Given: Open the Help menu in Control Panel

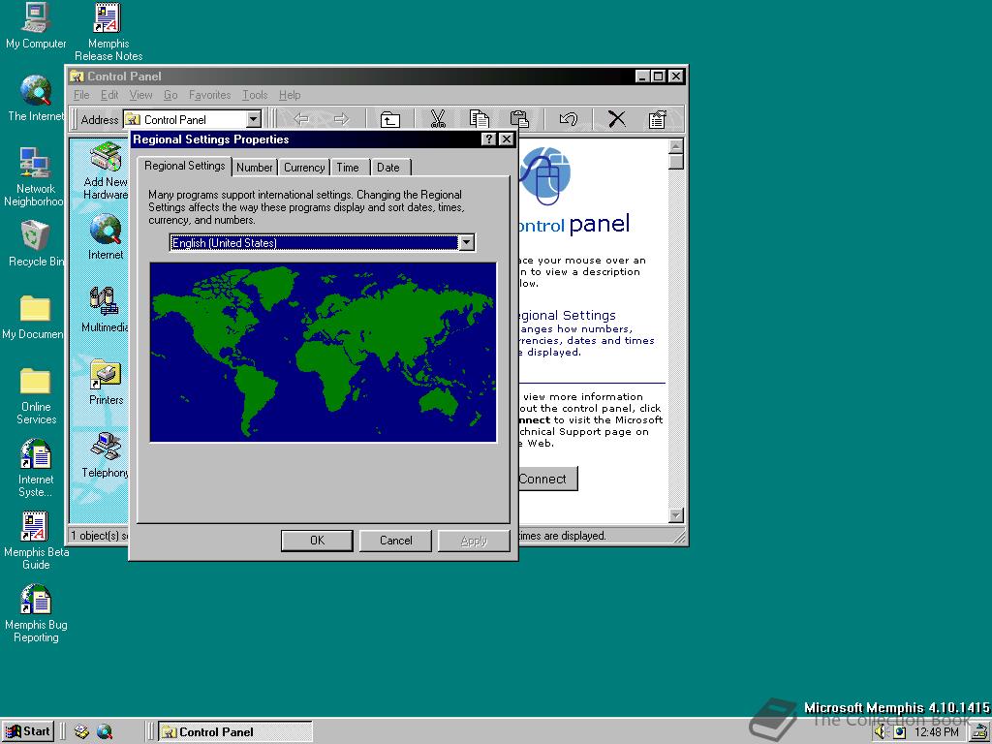Looking at the screenshot, I should point(290,95).
